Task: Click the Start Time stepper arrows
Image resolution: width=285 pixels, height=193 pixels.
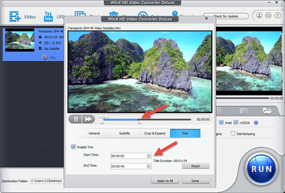Action: (149, 156)
